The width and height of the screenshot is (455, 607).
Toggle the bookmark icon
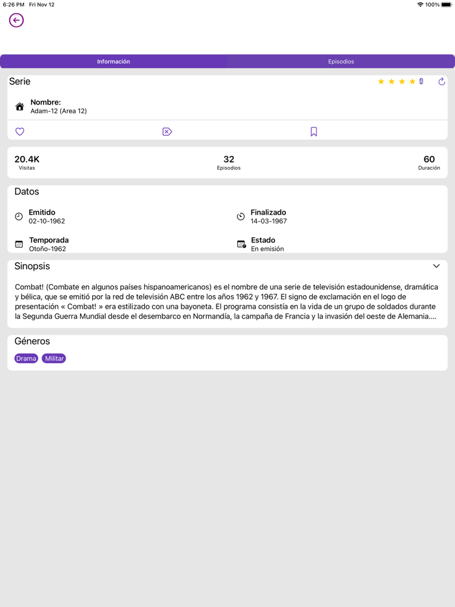[314, 132]
